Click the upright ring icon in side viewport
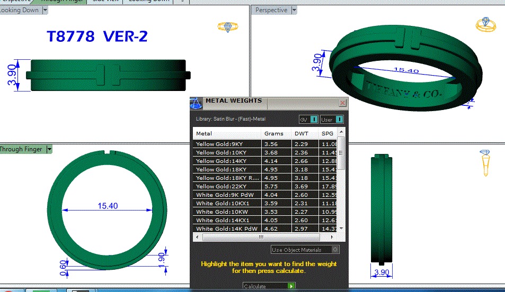The width and height of the screenshot is (505, 292). (x=485, y=162)
